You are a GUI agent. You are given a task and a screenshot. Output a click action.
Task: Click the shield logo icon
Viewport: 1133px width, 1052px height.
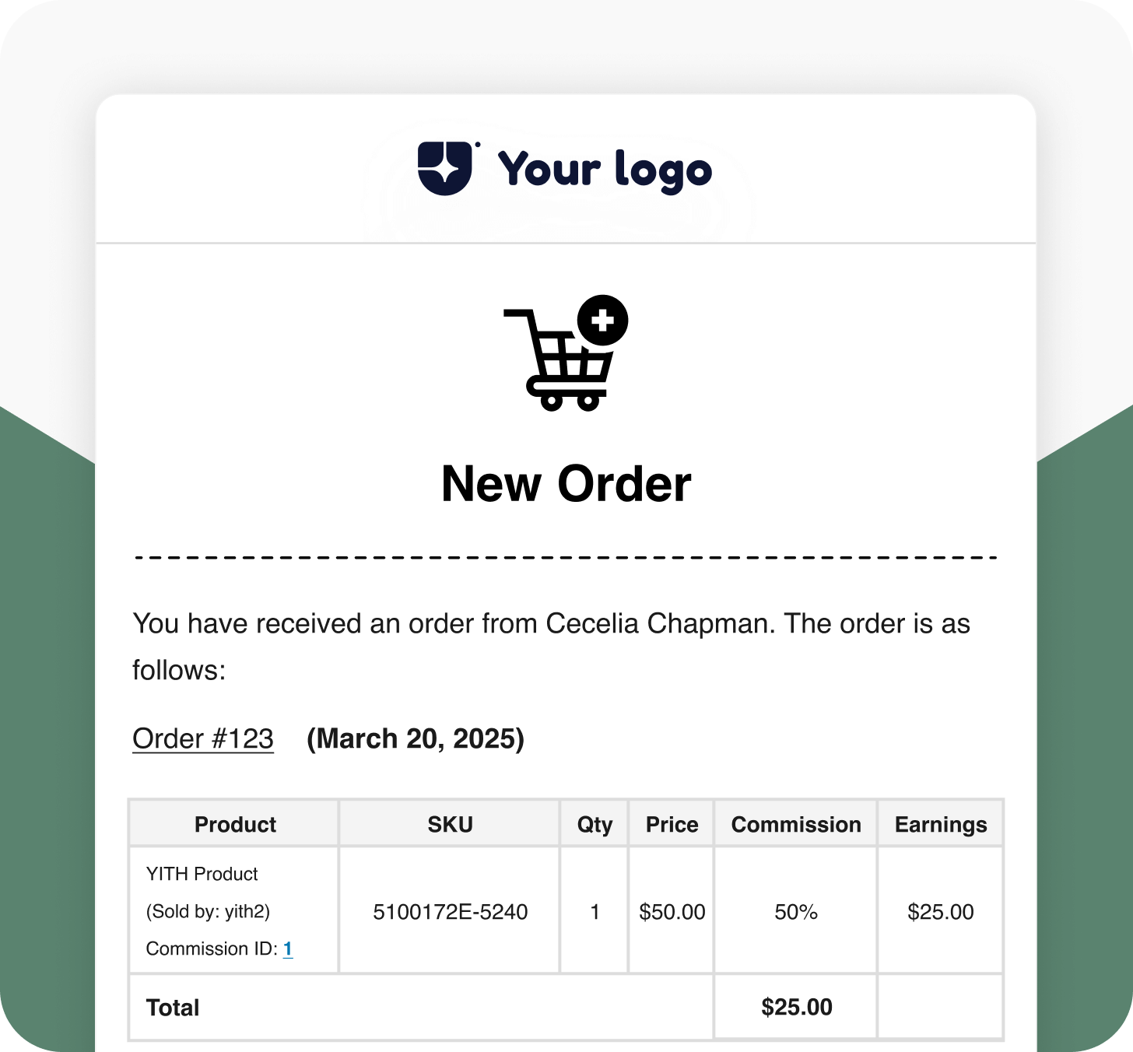[x=445, y=168]
